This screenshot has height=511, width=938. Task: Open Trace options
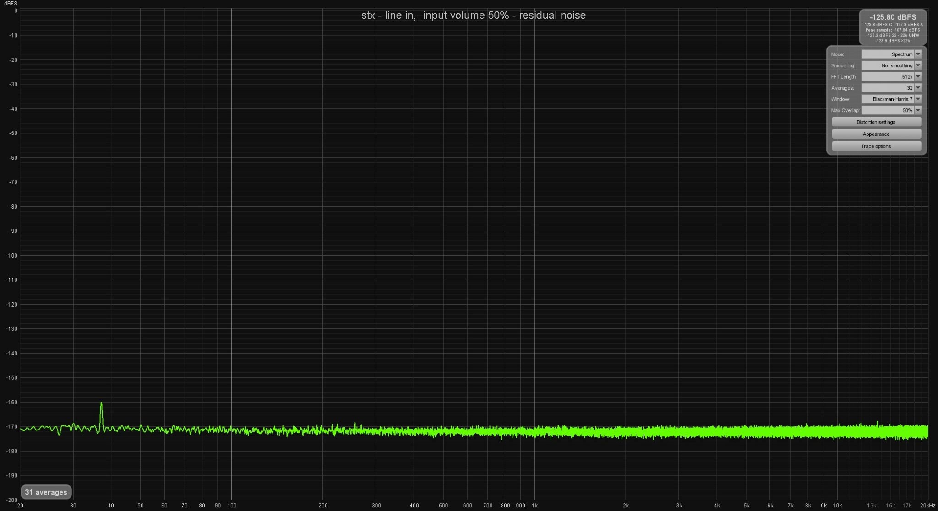coord(876,146)
